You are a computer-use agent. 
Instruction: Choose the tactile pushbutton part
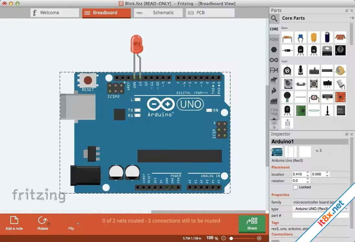[314, 84]
